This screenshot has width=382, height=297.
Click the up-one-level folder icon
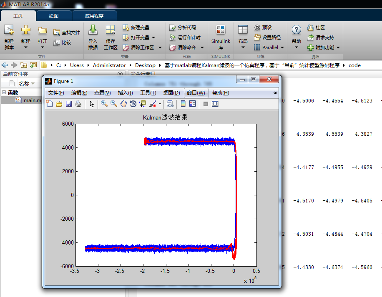click(24, 65)
